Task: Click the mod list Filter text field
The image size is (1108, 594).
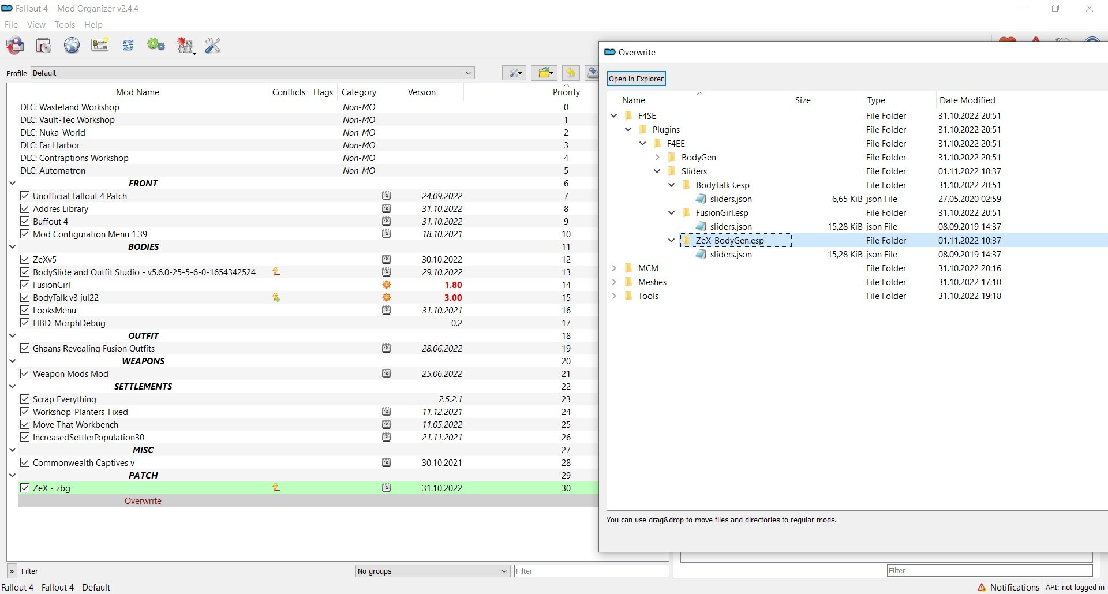Action: click(592, 571)
